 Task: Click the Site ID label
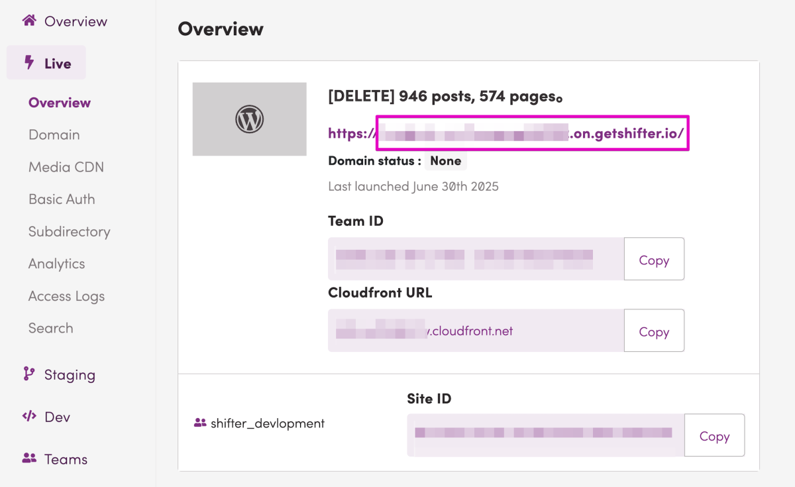(x=429, y=398)
